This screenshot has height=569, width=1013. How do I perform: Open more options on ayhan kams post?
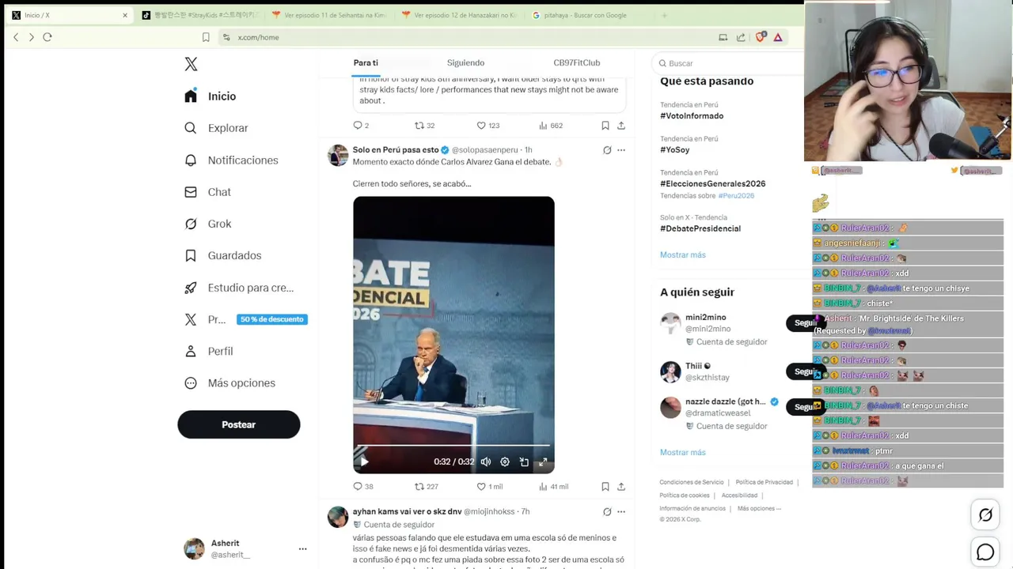pyautogui.click(x=621, y=512)
